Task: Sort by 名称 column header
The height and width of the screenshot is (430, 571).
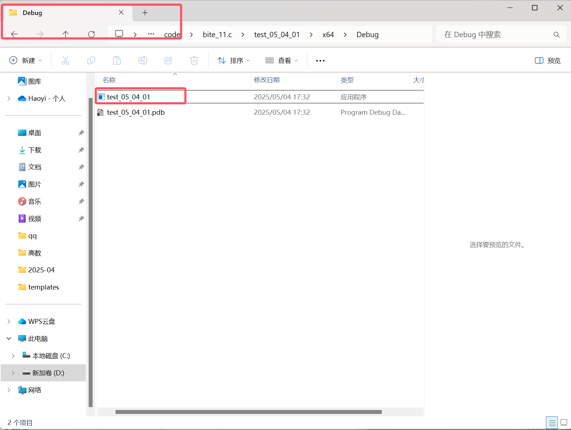Action: pyautogui.click(x=174, y=80)
